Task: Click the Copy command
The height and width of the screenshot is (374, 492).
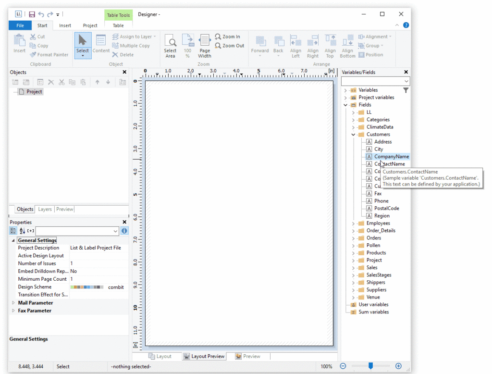Action: tap(39, 46)
